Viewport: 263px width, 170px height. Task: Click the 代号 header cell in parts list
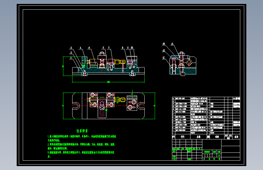pos(183,137)
